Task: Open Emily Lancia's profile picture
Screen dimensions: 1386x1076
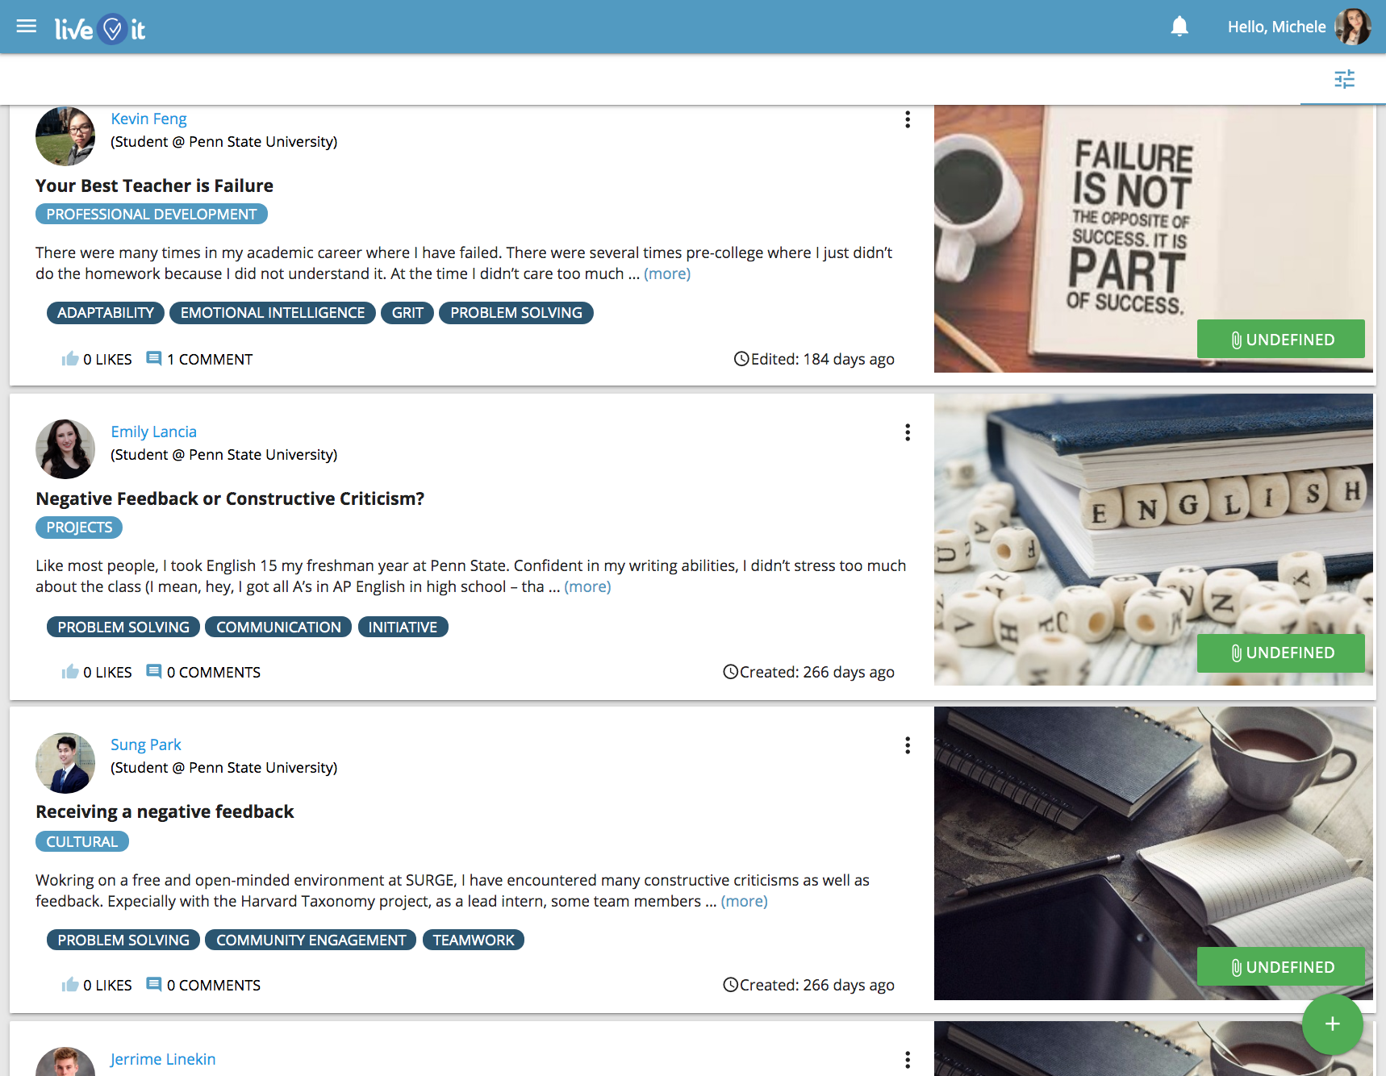Action: pyautogui.click(x=65, y=449)
